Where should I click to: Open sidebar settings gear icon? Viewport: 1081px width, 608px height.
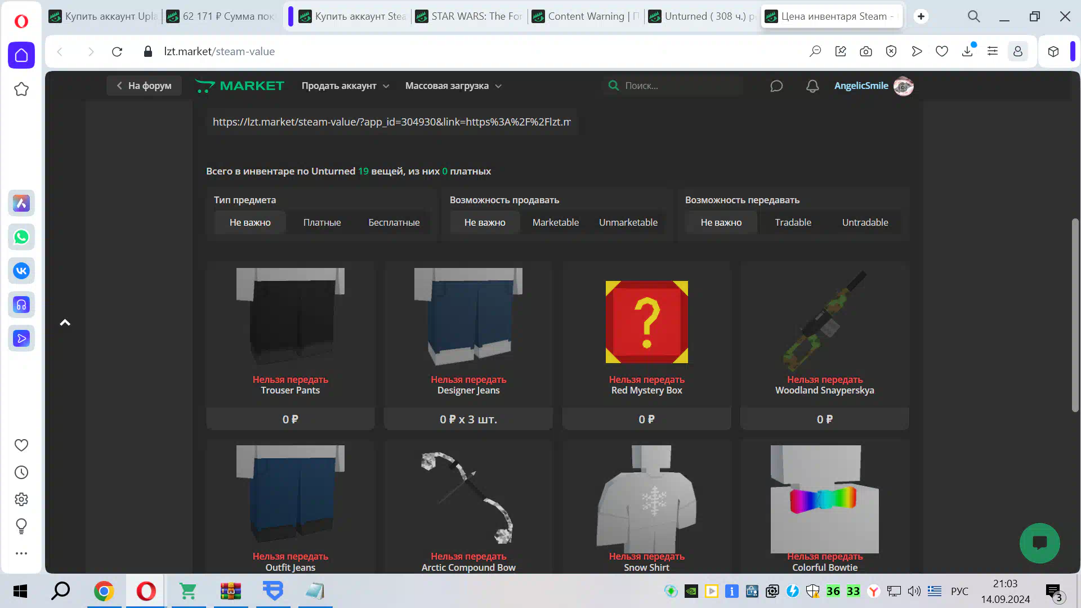point(21,499)
